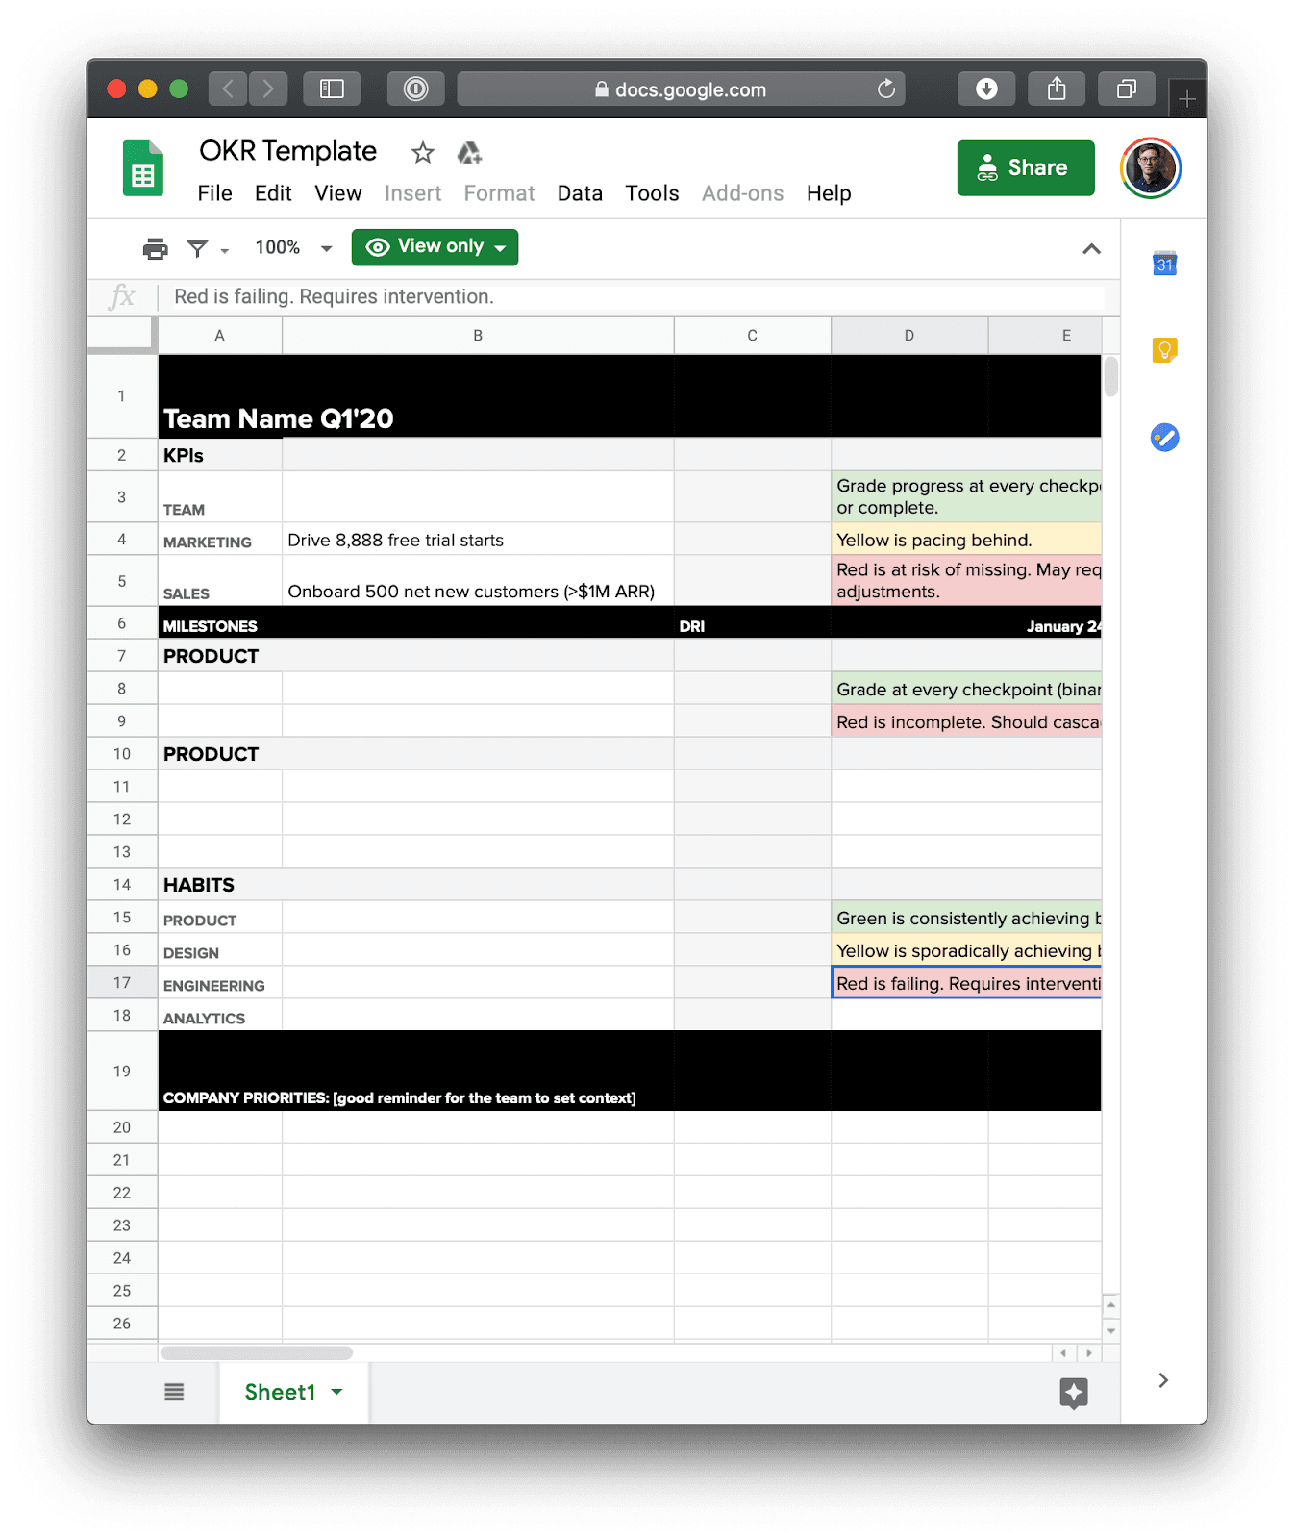Open the View only dropdown
This screenshot has height=1539, width=1294.
point(435,247)
